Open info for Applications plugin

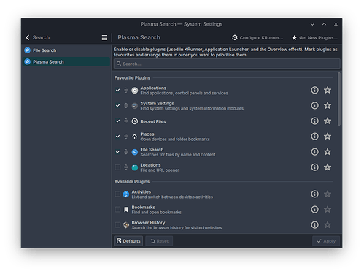pos(314,90)
